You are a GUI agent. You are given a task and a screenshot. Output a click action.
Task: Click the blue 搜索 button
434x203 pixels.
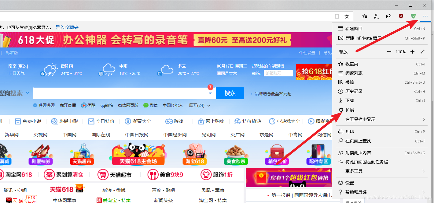[230, 93]
